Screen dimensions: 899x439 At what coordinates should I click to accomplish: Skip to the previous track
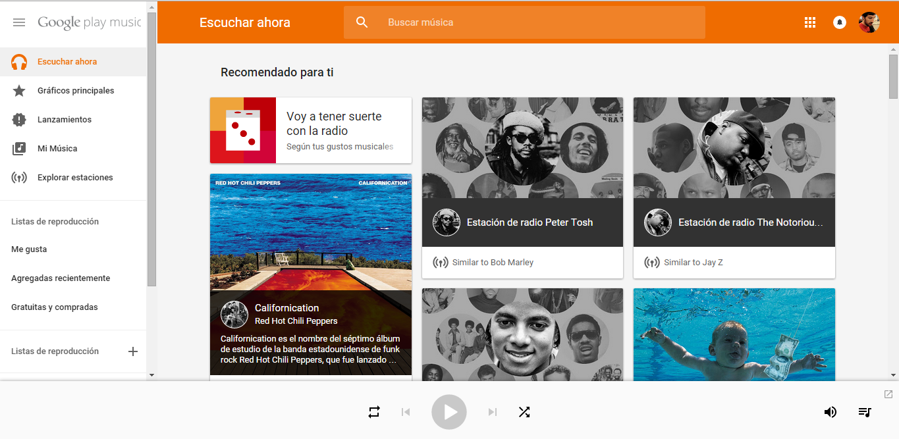point(406,412)
